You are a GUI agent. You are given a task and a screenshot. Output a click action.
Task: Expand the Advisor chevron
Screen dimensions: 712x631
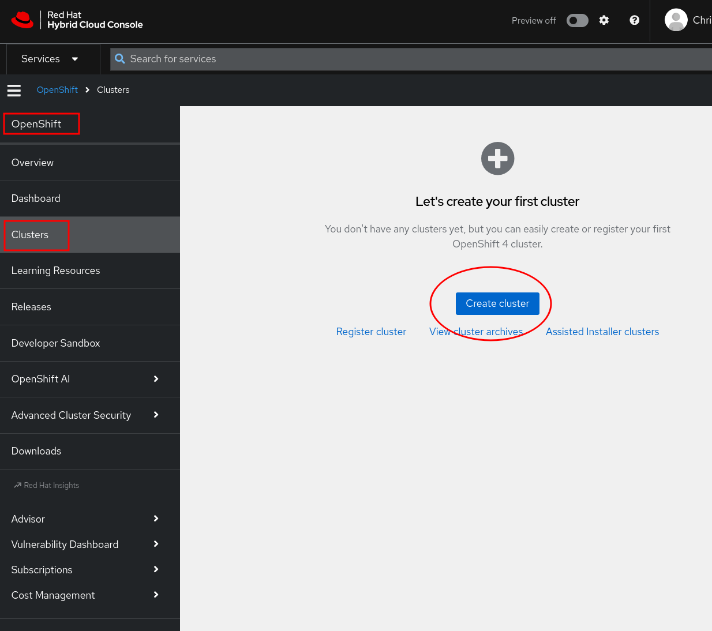[156, 519]
